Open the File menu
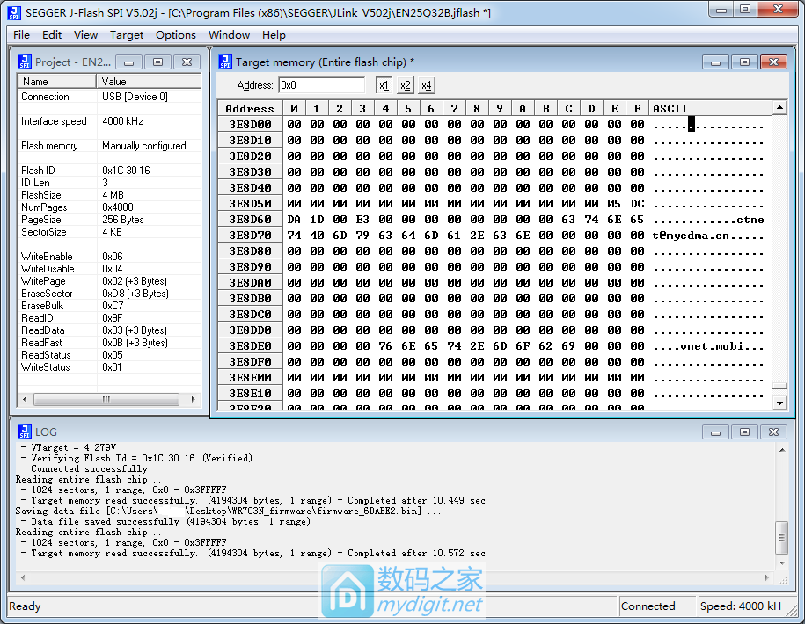The width and height of the screenshot is (805, 624). [21, 35]
